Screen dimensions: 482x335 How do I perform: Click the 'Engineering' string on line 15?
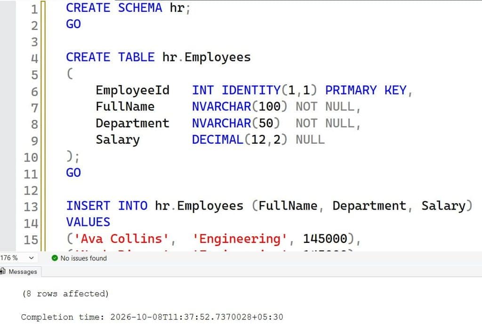(240, 239)
